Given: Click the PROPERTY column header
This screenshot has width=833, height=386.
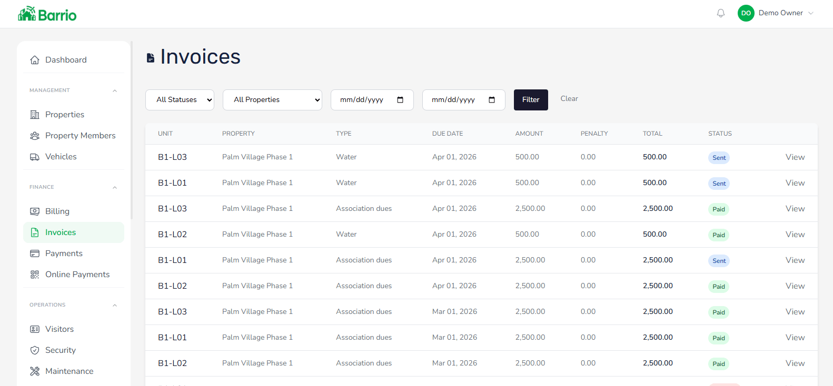Looking at the screenshot, I should pos(239,134).
